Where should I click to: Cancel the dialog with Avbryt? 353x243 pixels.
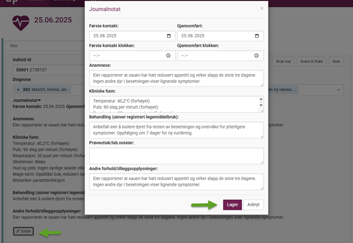[x=253, y=205]
